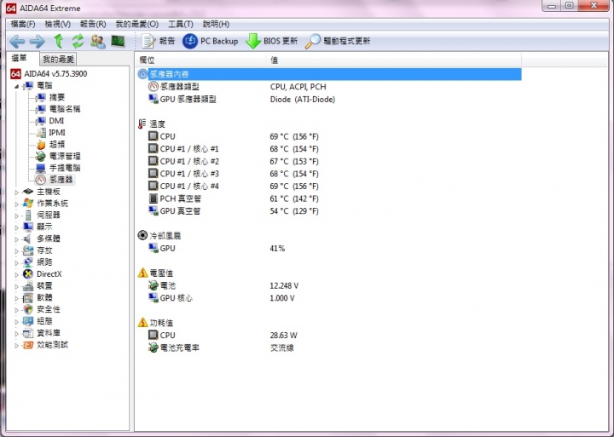
Task: Select the 電池充電率 row
Action: tap(329, 348)
